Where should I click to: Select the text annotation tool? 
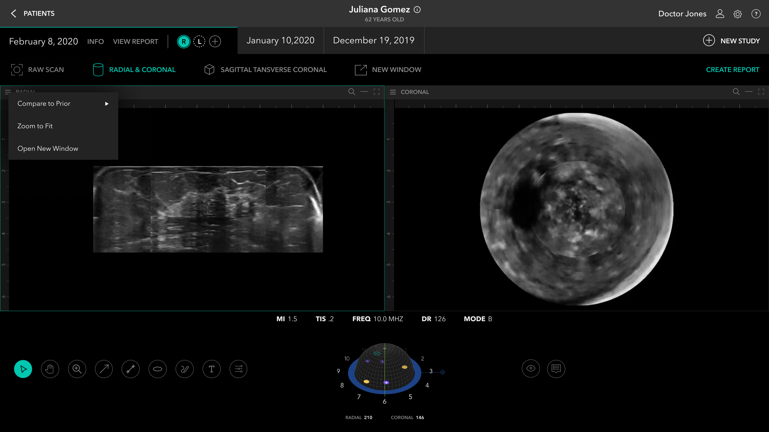pyautogui.click(x=211, y=369)
